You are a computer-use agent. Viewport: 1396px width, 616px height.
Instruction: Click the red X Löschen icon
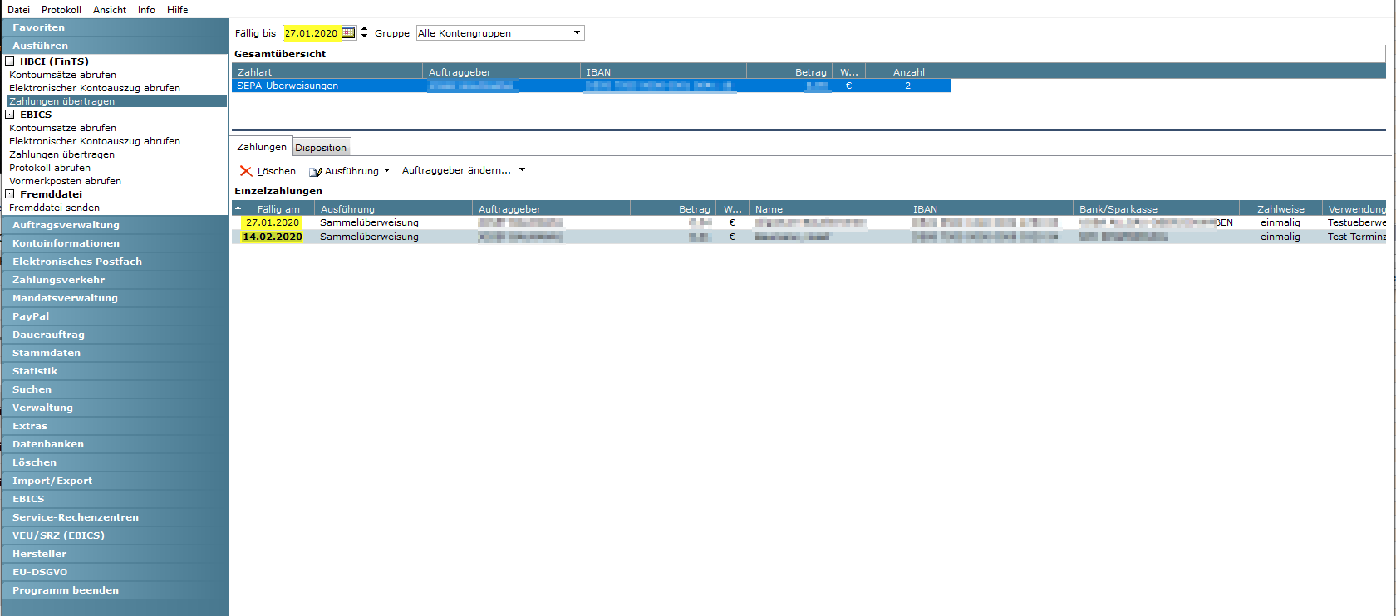246,171
